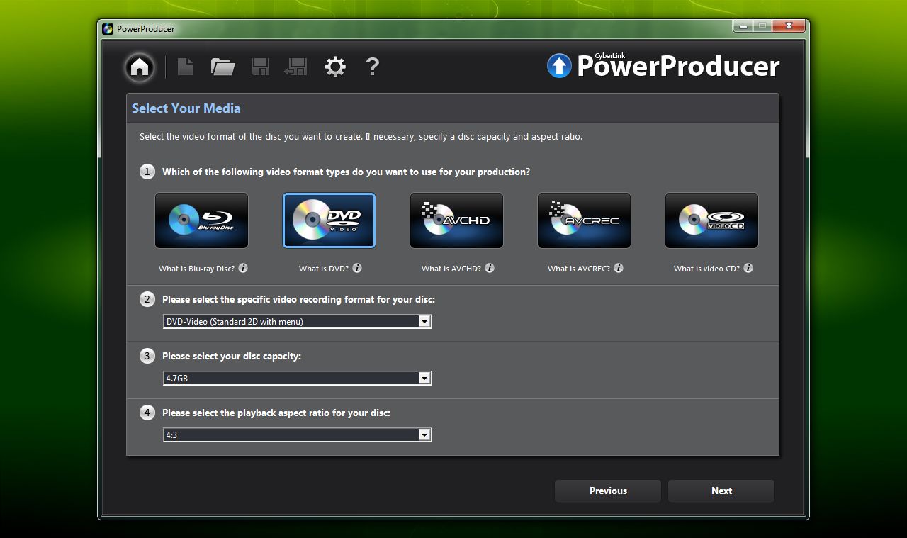Open 'What is AVCREC?' link text

click(579, 269)
